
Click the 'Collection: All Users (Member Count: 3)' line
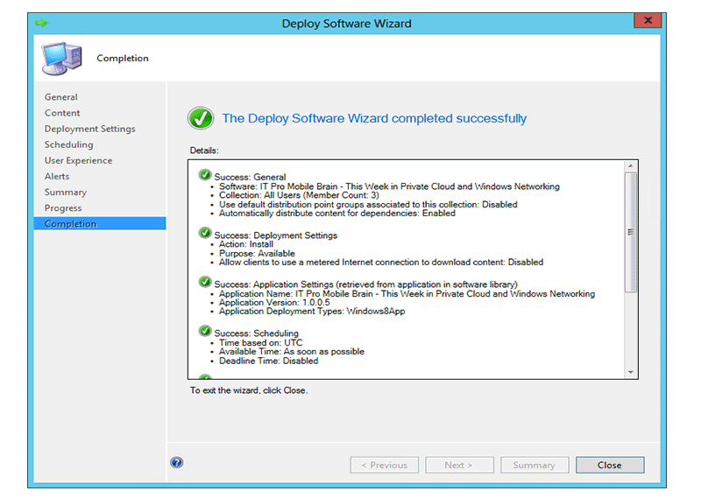pos(299,195)
